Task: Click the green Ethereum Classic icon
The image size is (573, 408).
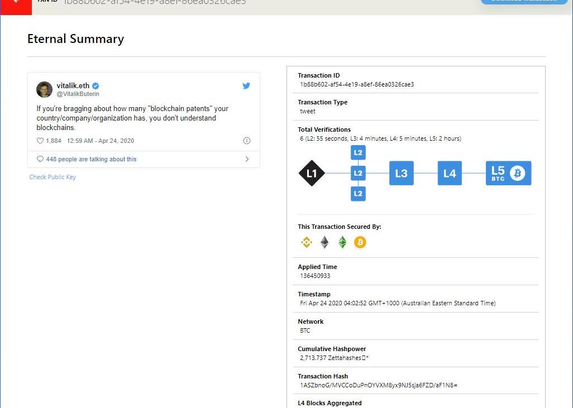Action: click(342, 242)
